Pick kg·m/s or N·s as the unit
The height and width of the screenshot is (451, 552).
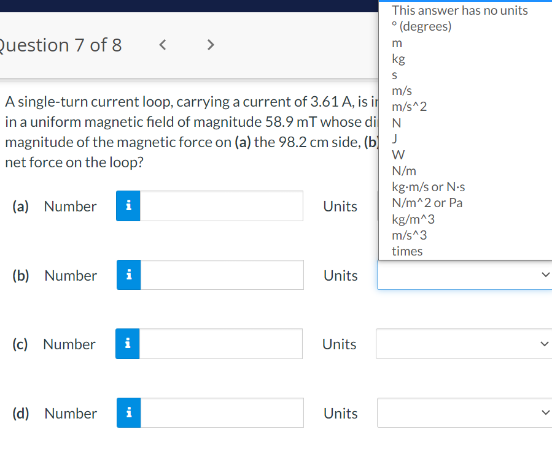click(x=428, y=186)
